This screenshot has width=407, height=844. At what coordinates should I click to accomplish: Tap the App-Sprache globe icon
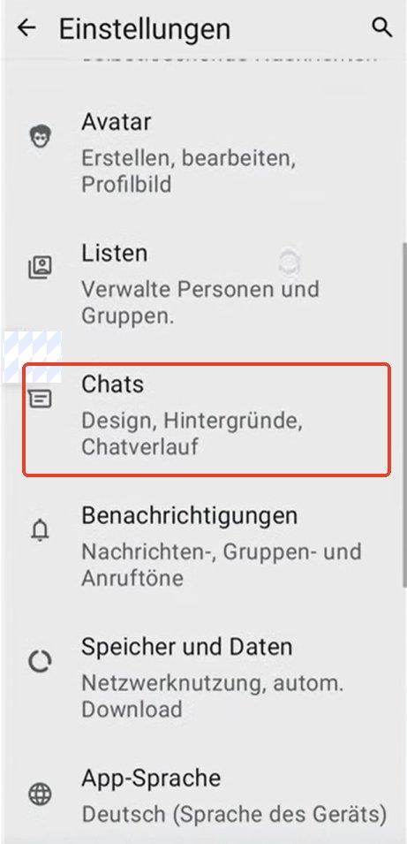point(41,794)
